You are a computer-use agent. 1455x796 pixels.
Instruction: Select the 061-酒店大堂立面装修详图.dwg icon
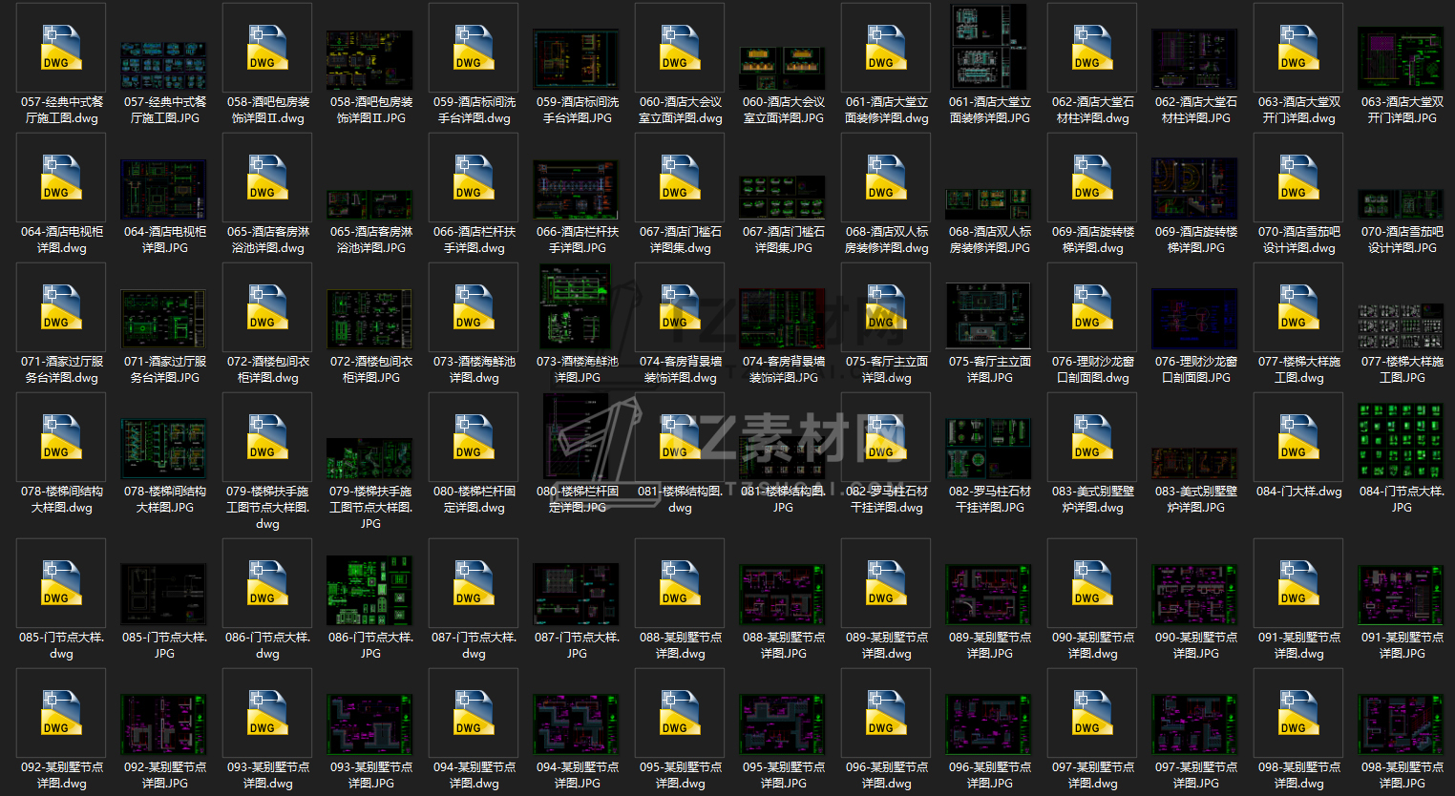click(x=886, y=48)
